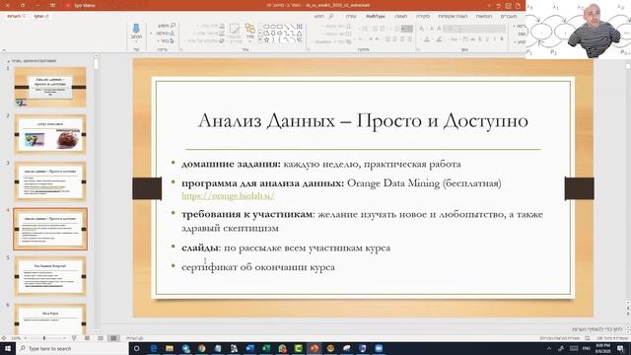Image resolution: width=631 pixels, height=355 pixels.
Task: Collapse the section header in slide panel
Action: pyautogui.click(x=8, y=61)
